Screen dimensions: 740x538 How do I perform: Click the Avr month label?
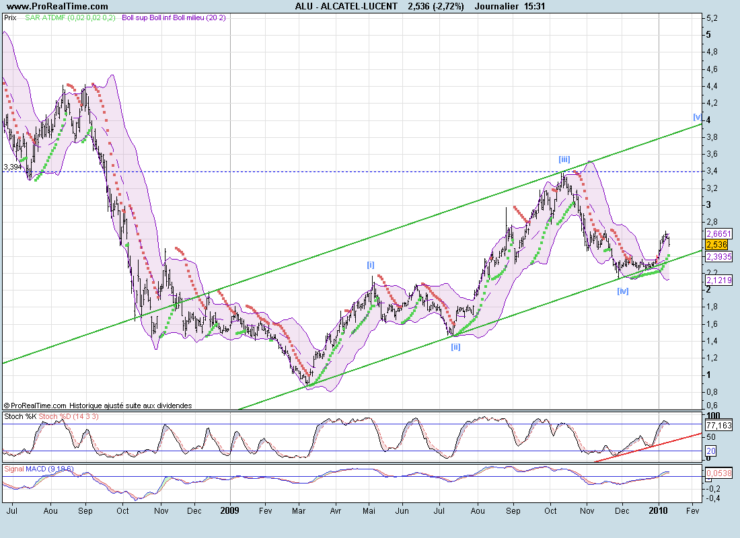(x=335, y=510)
